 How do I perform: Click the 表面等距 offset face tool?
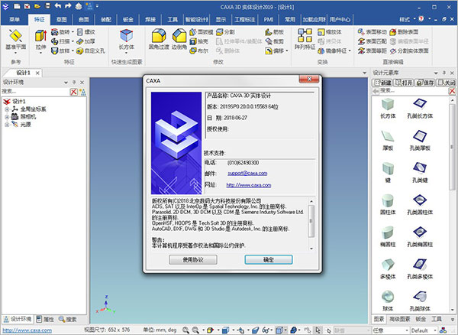(373, 50)
